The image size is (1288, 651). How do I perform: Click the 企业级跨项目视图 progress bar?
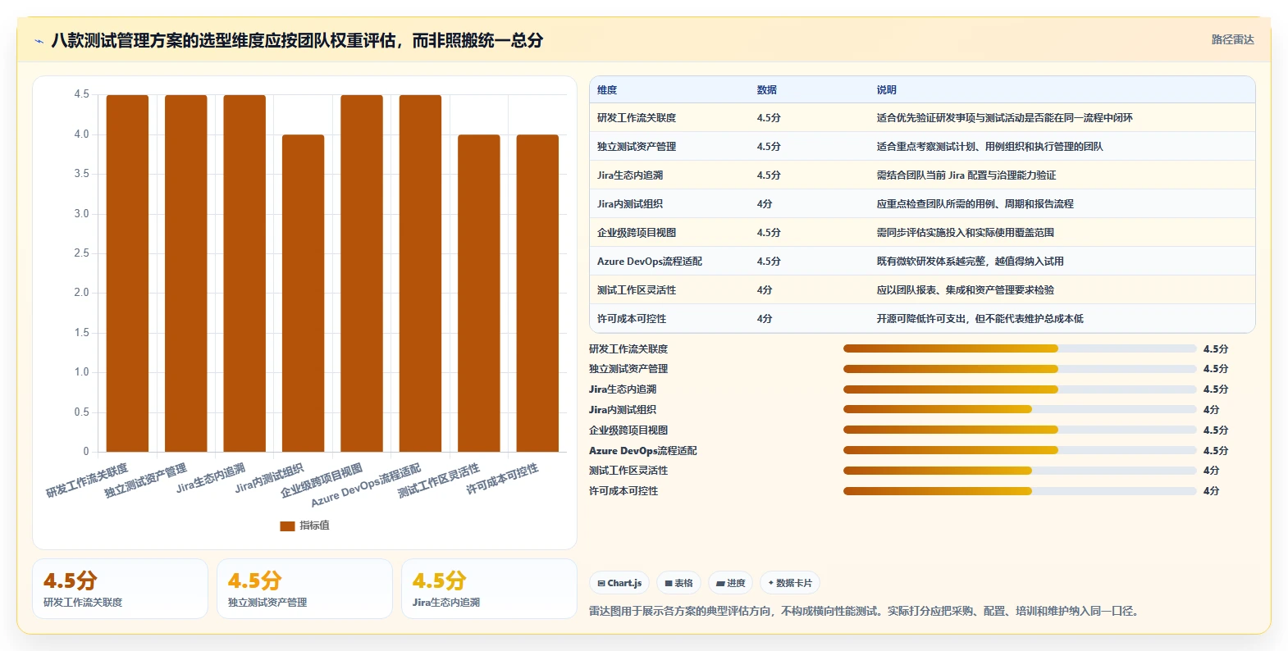(1020, 430)
